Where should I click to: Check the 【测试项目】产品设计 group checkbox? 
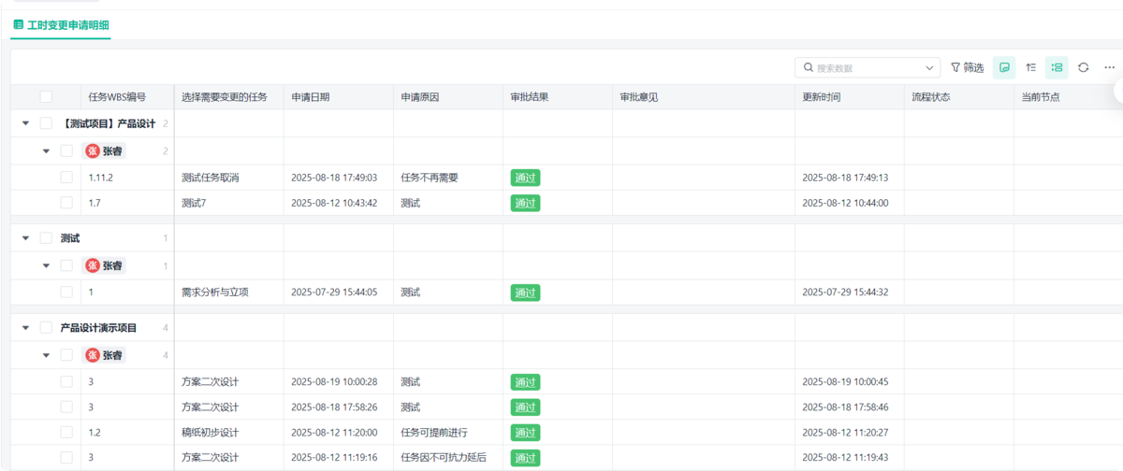click(x=46, y=123)
